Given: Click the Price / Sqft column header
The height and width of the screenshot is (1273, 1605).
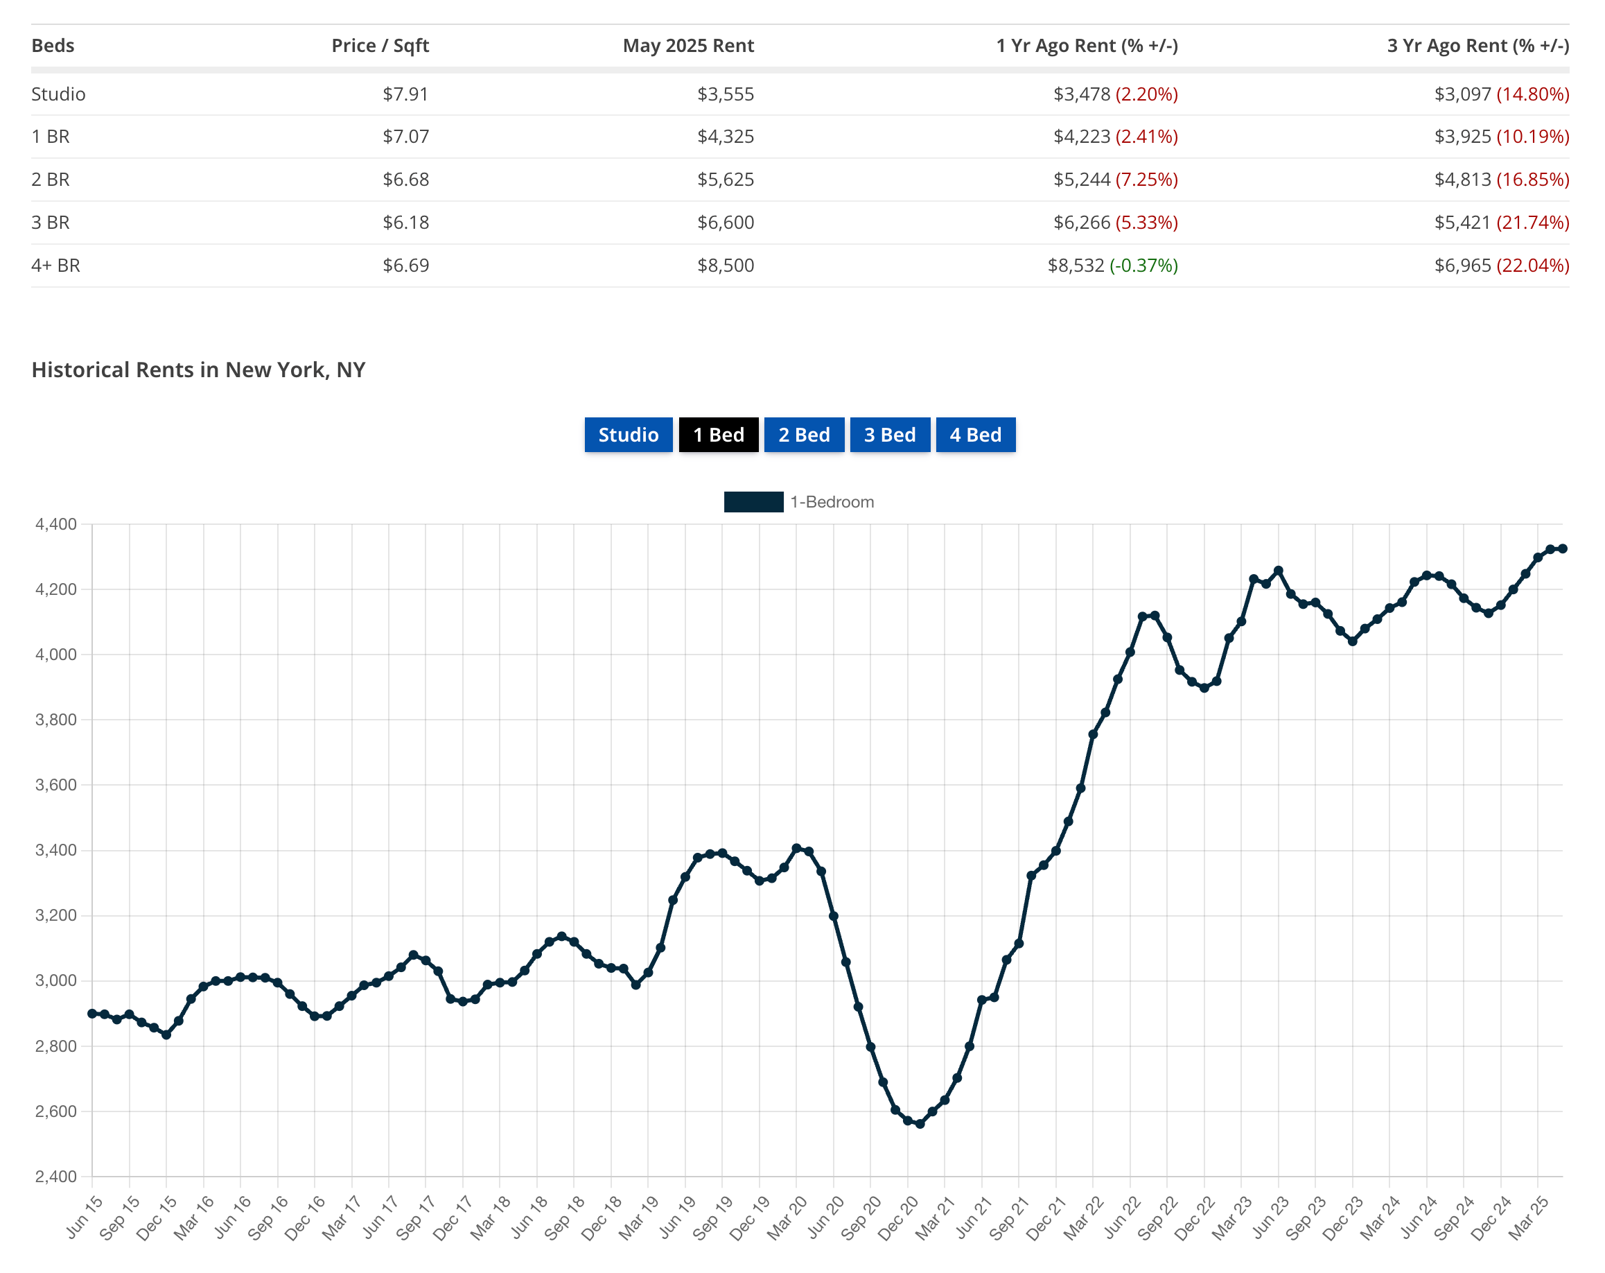Looking at the screenshot, I should tap(380, 46).
